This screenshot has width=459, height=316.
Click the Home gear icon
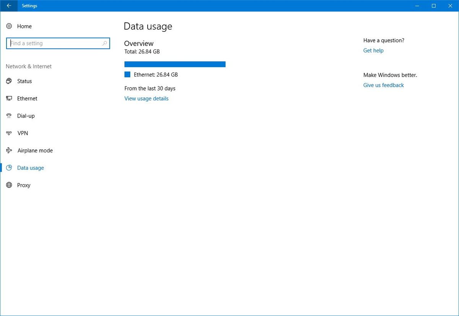click(x=9, y=26)
